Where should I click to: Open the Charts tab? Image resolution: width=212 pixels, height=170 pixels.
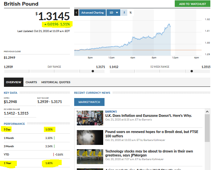31,82
